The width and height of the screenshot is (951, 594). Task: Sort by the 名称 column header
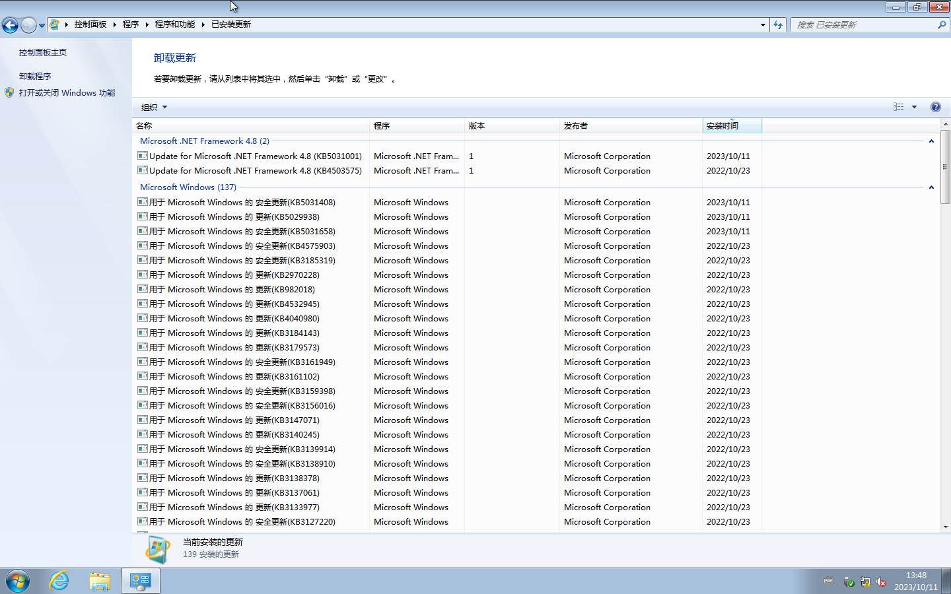[251, 125]
